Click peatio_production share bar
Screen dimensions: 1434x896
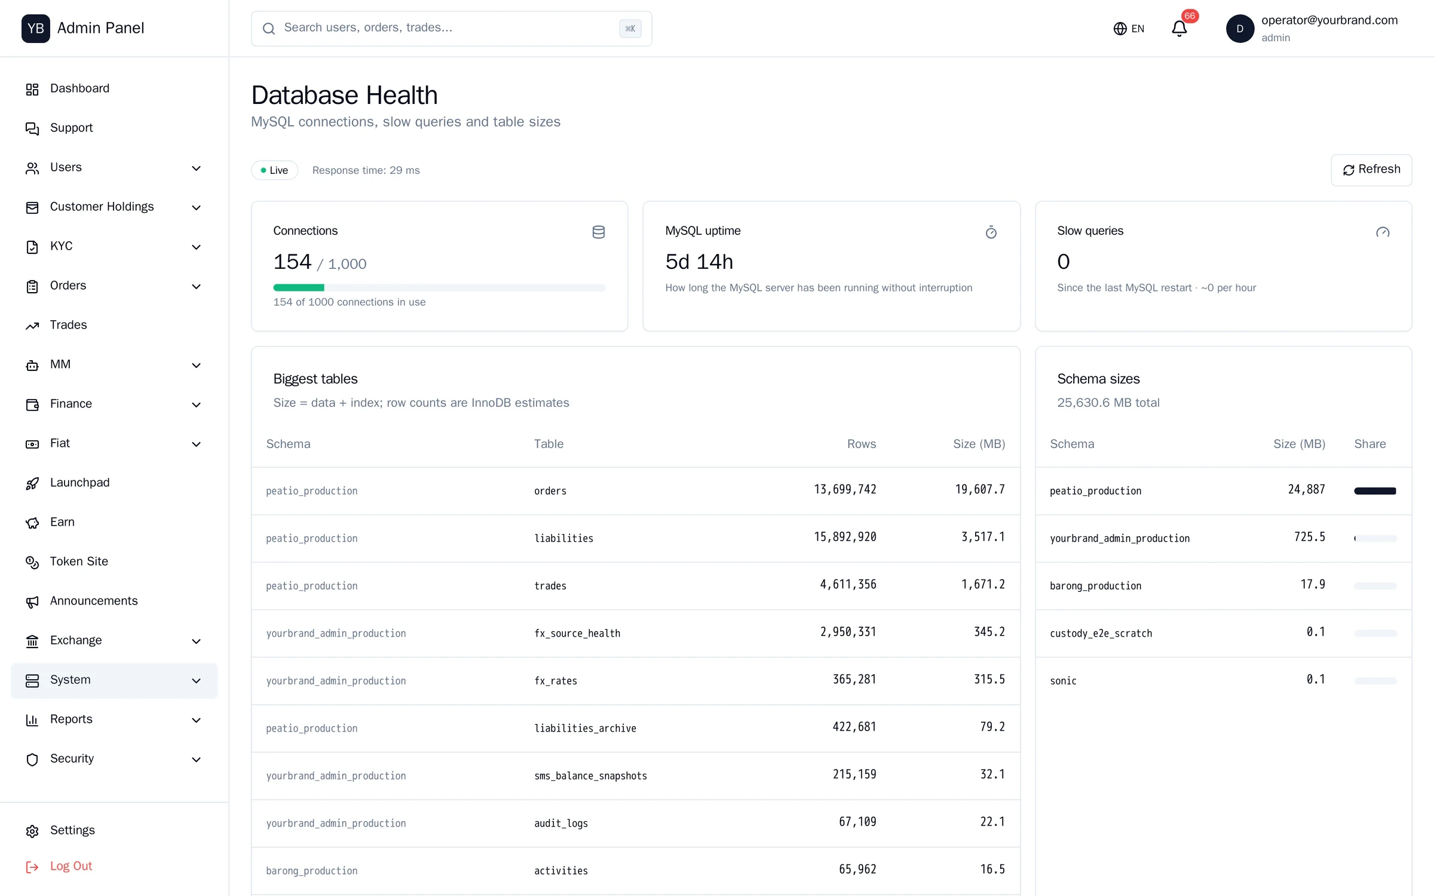tap(1375, 490)
